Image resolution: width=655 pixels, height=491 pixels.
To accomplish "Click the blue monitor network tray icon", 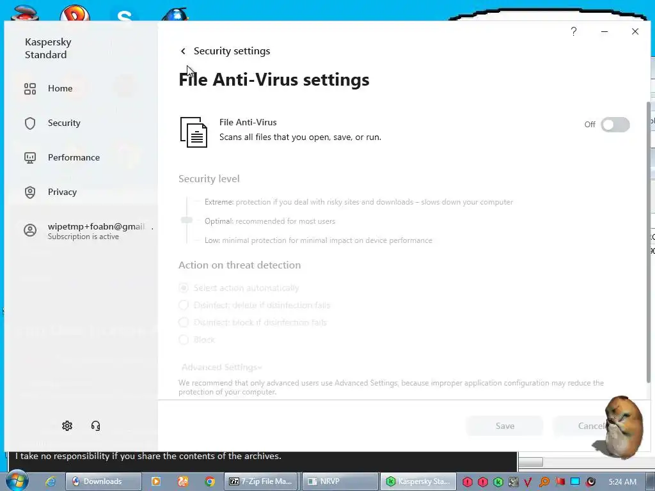I will coord(575,482).
